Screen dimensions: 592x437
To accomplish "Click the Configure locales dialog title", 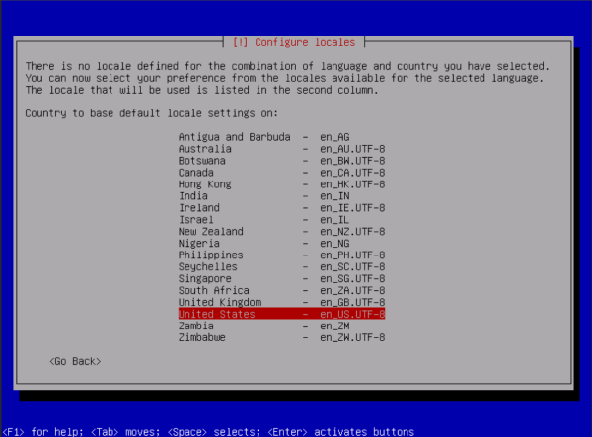I will (296, 42).
